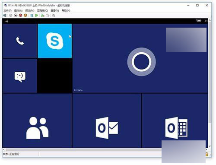This screenshot has height=165, width=216.
Task: Tap the Phone dialer tile
Action: pos(20,41)
